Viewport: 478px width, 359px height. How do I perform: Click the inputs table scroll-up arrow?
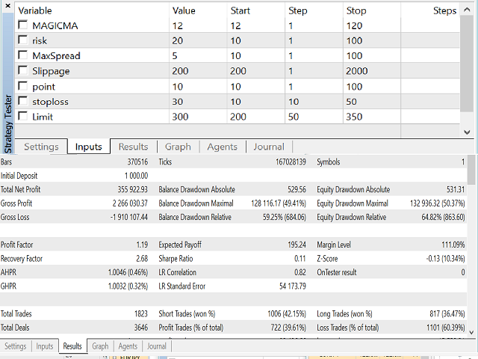(x=467, y=10)
